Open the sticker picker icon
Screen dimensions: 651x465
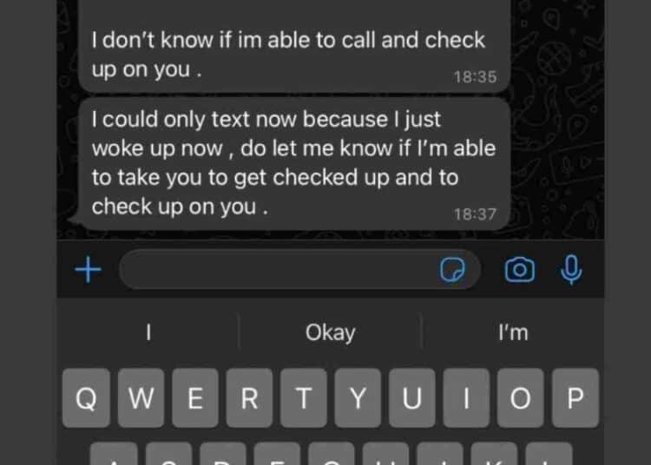click(452, 270)
